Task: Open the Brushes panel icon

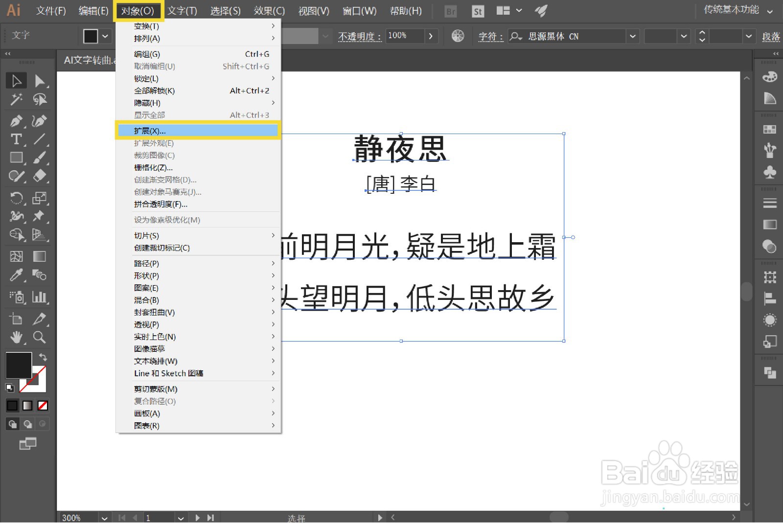Action: coord(769,149)
